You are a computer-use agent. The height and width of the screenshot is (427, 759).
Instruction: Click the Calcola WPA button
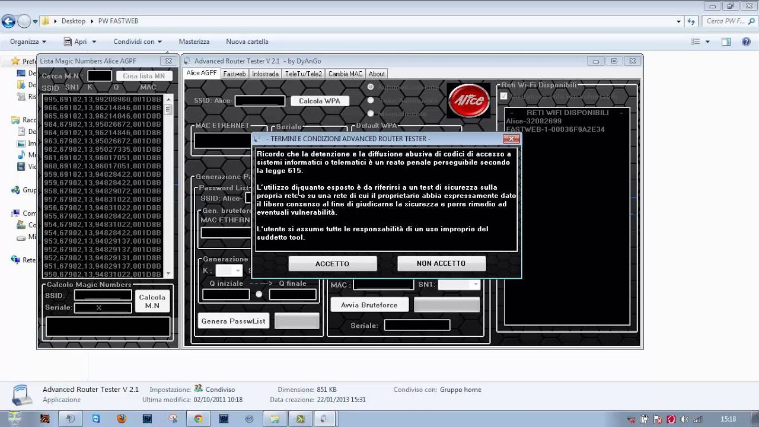320,101
